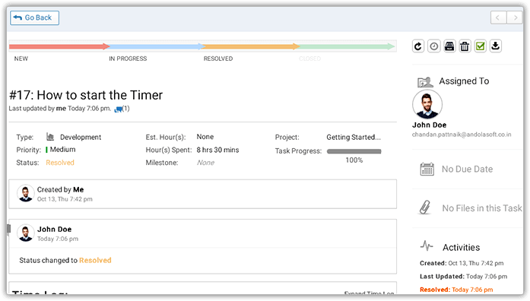This screenshot has height=301, width=530.
Task: Click the paperclip attachment icon
Action: (425, 208)
